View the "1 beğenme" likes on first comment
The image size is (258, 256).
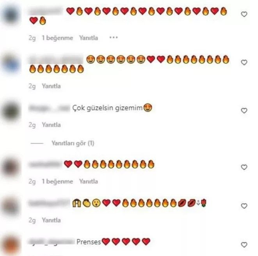[x=57, y=38]
